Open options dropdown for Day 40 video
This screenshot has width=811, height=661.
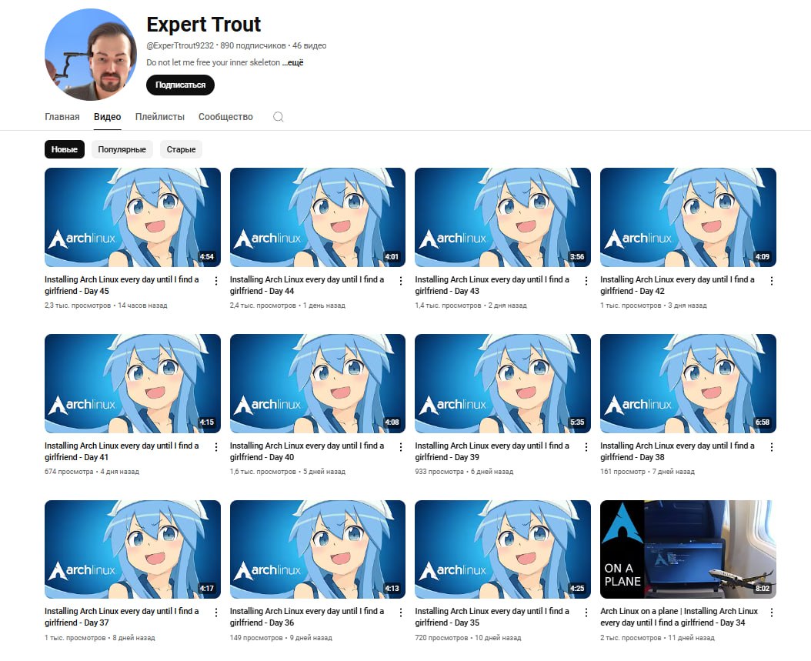tap(401, 447)
